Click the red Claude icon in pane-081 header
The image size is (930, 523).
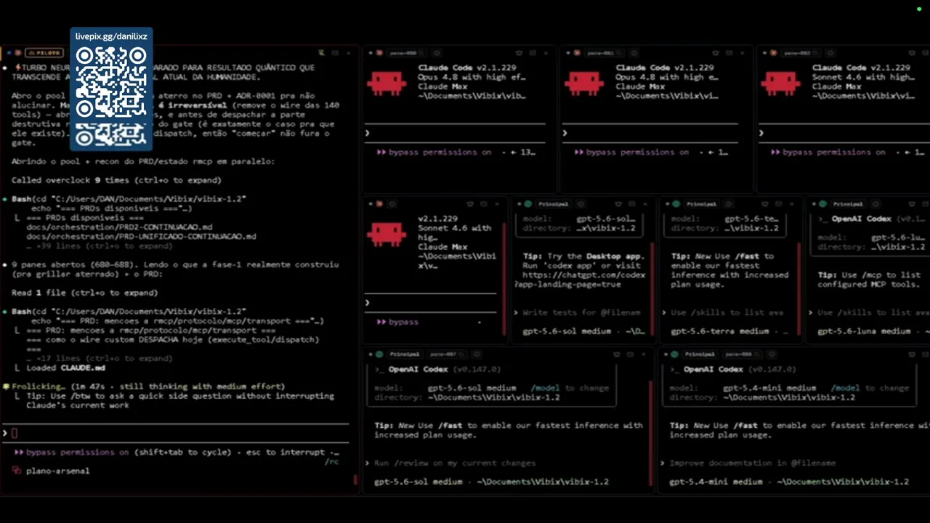pyautogui.click(x=577, y=53)
